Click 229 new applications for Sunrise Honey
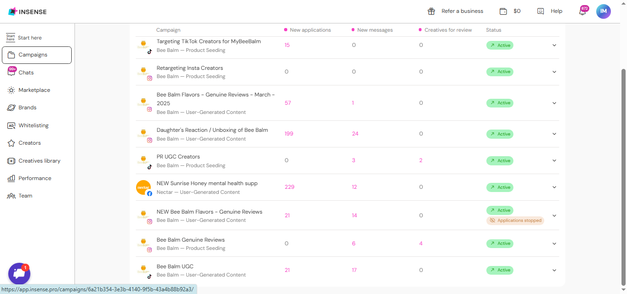 tap(290, 187)
